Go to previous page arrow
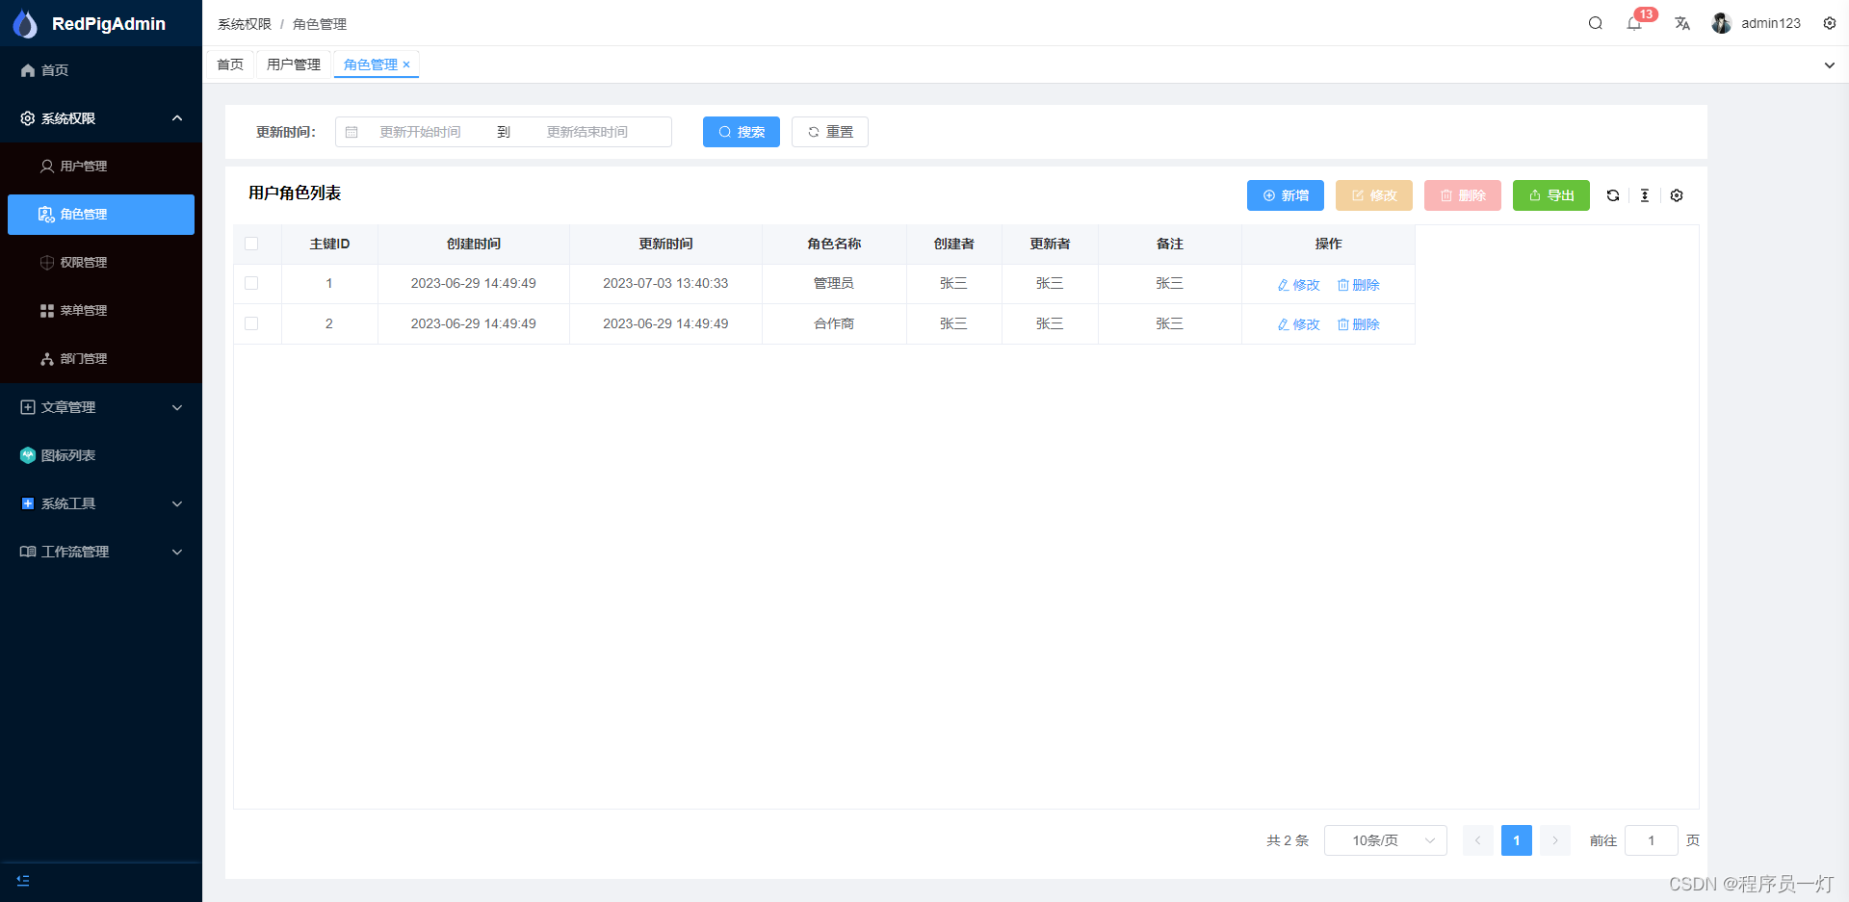The height and width of the screenshot is (902, 1849). [1478, 840]
